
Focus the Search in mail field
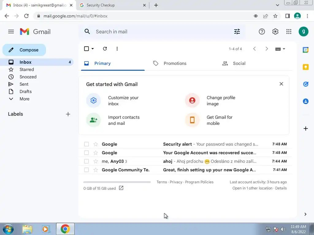pyautogui.click(x=162, y=32)
